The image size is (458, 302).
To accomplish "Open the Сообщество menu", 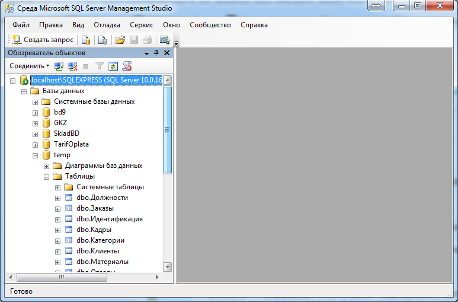I will (210, 25).
